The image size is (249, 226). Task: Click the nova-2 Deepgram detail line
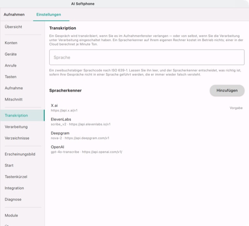coord(80,138)
